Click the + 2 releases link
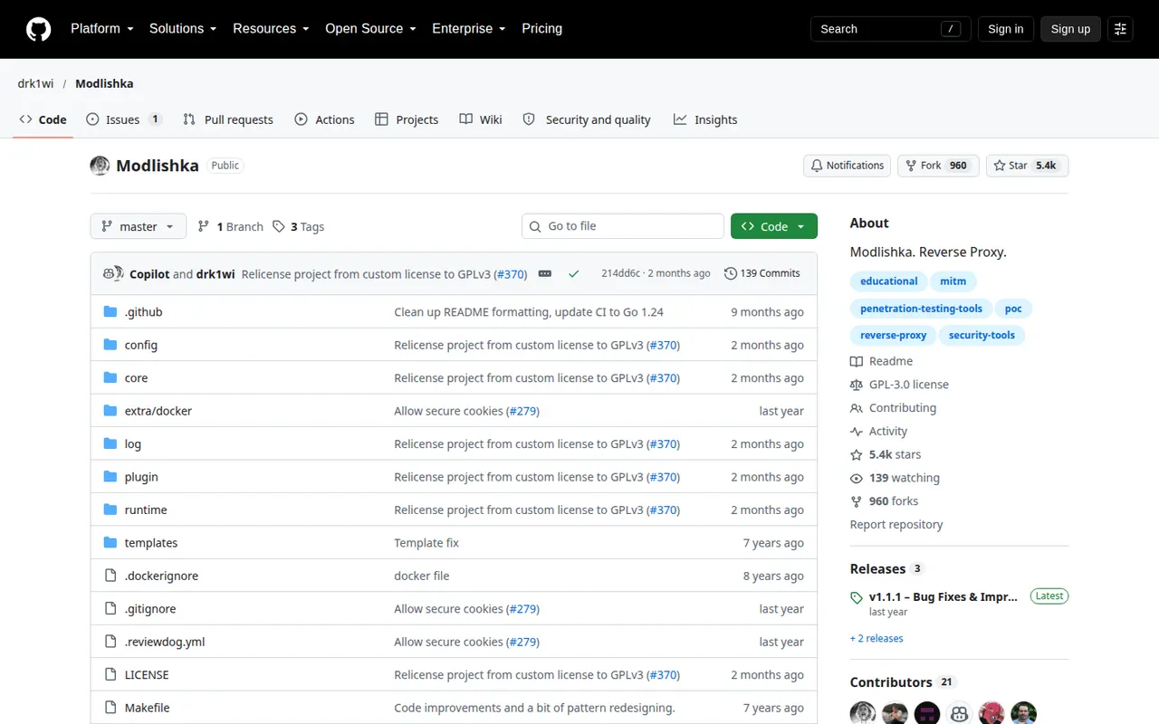Screen dimensions: 1159x724 pyautogui.click(x=876, y=639)
